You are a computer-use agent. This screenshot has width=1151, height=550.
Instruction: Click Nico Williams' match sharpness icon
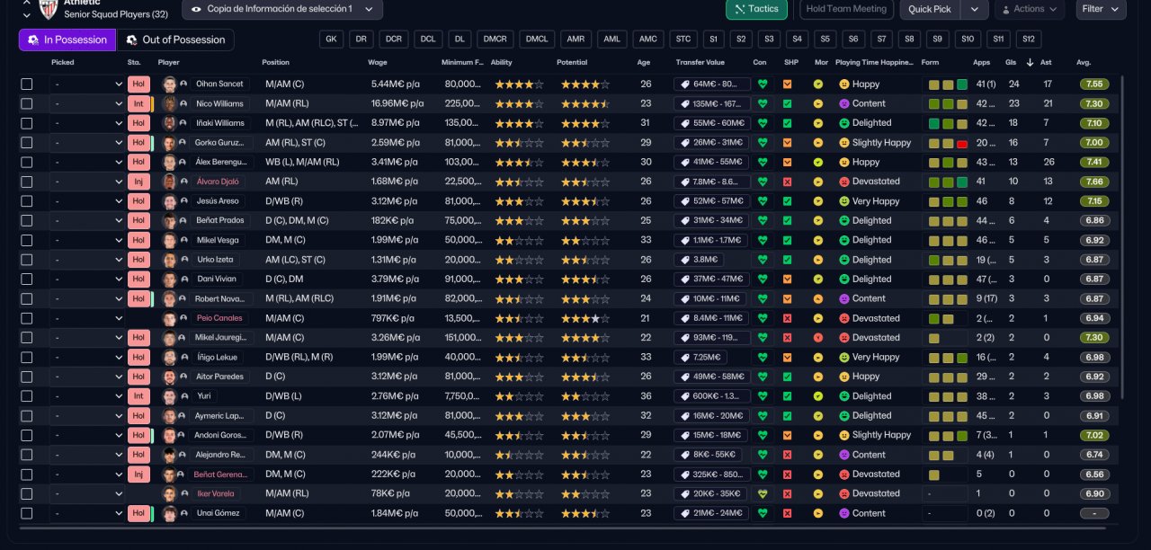788,103
